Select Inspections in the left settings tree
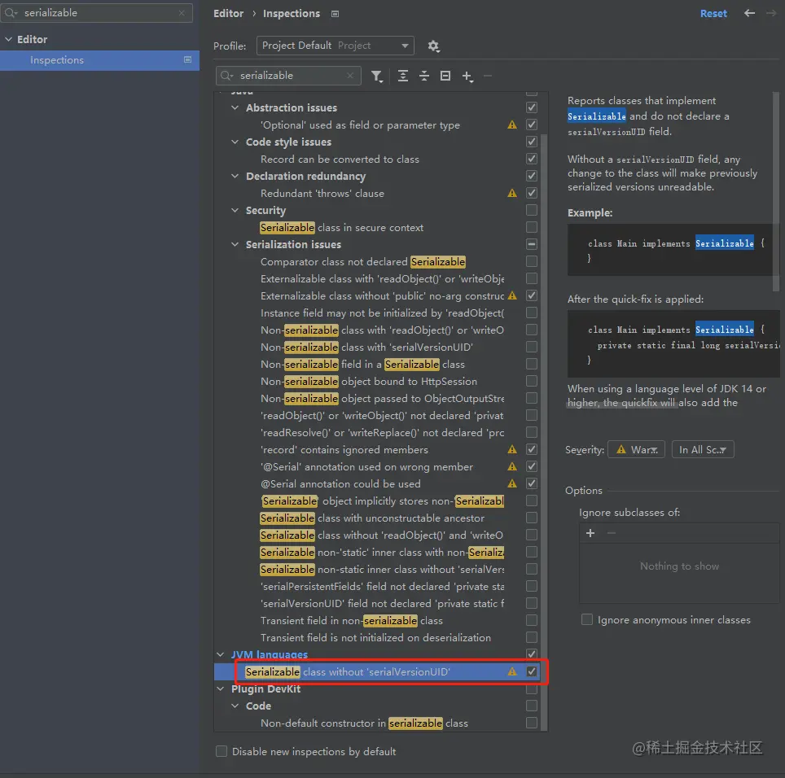The image size is (785, 778). [x=99, y=60]
